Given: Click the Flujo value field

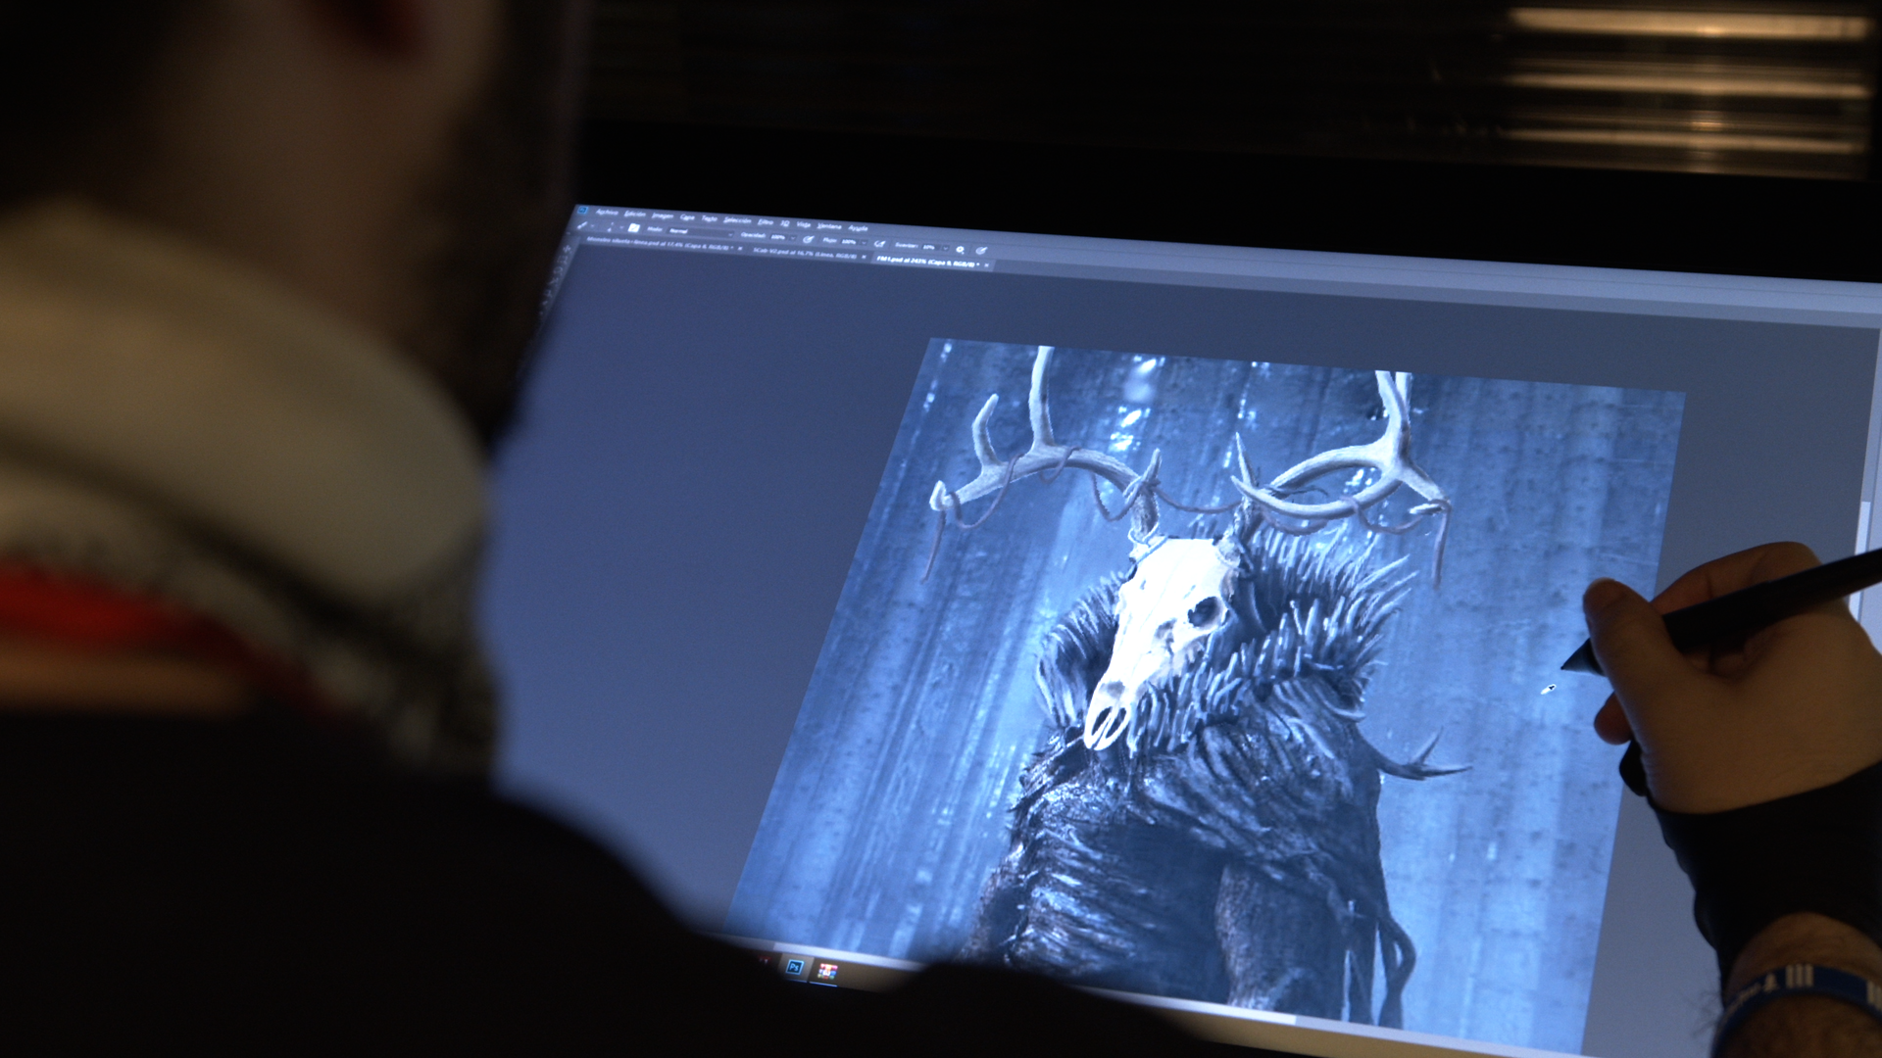Looking at the screenshot, I should click(849, 242).
